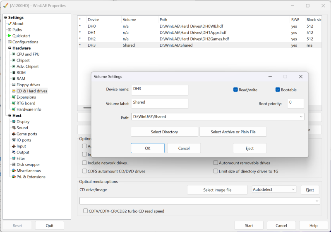This screenshot has width=331, height=232.
Task: Click Select image file button
Action: [217, 189]
